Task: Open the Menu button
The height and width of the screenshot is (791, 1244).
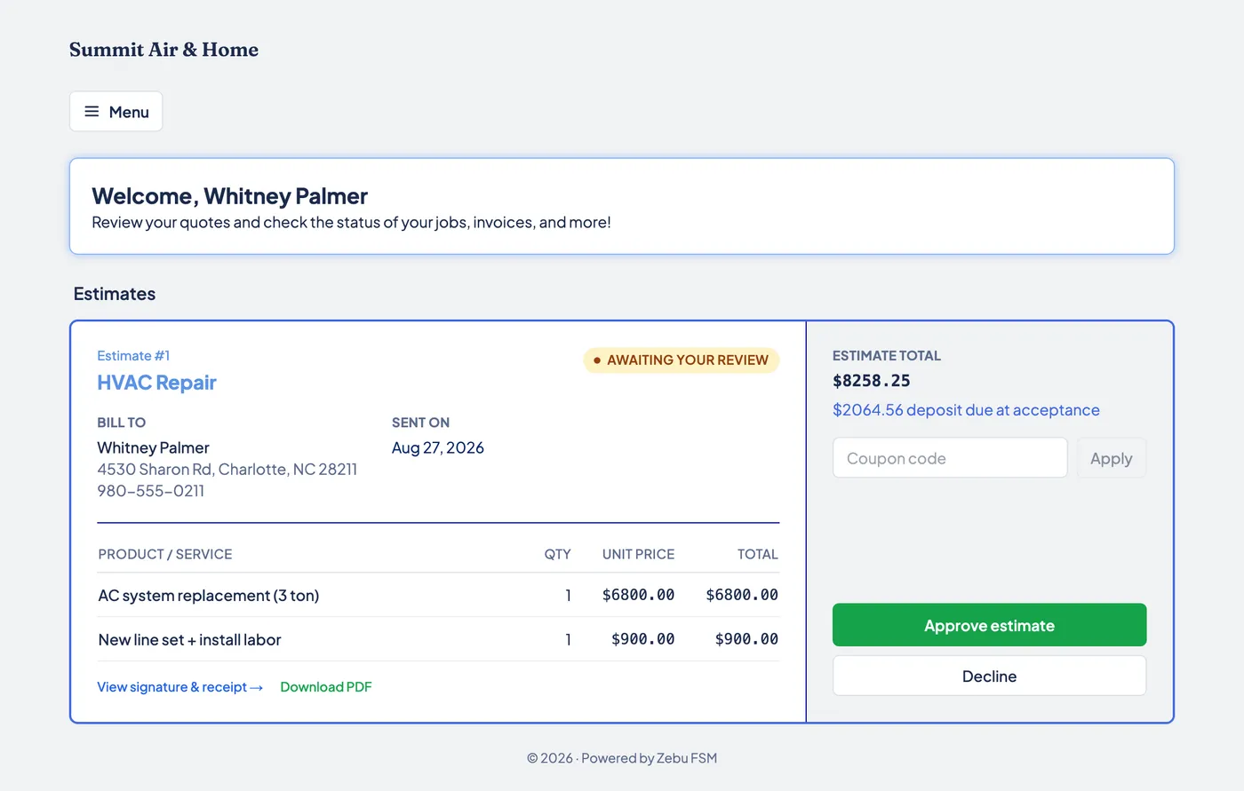Action: click(116, 112)
